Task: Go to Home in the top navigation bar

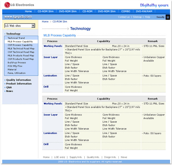Action: coord(28,11)
